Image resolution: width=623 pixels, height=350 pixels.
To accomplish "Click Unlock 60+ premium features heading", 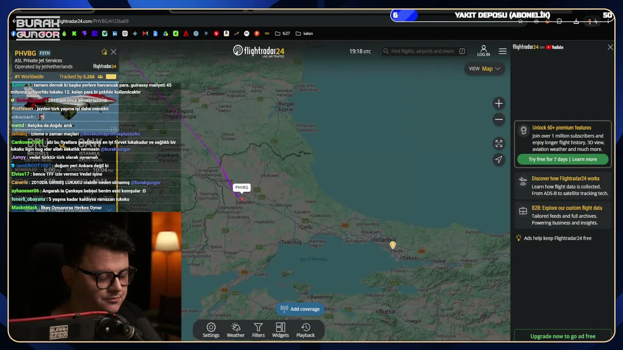I will tap(562, 128).
